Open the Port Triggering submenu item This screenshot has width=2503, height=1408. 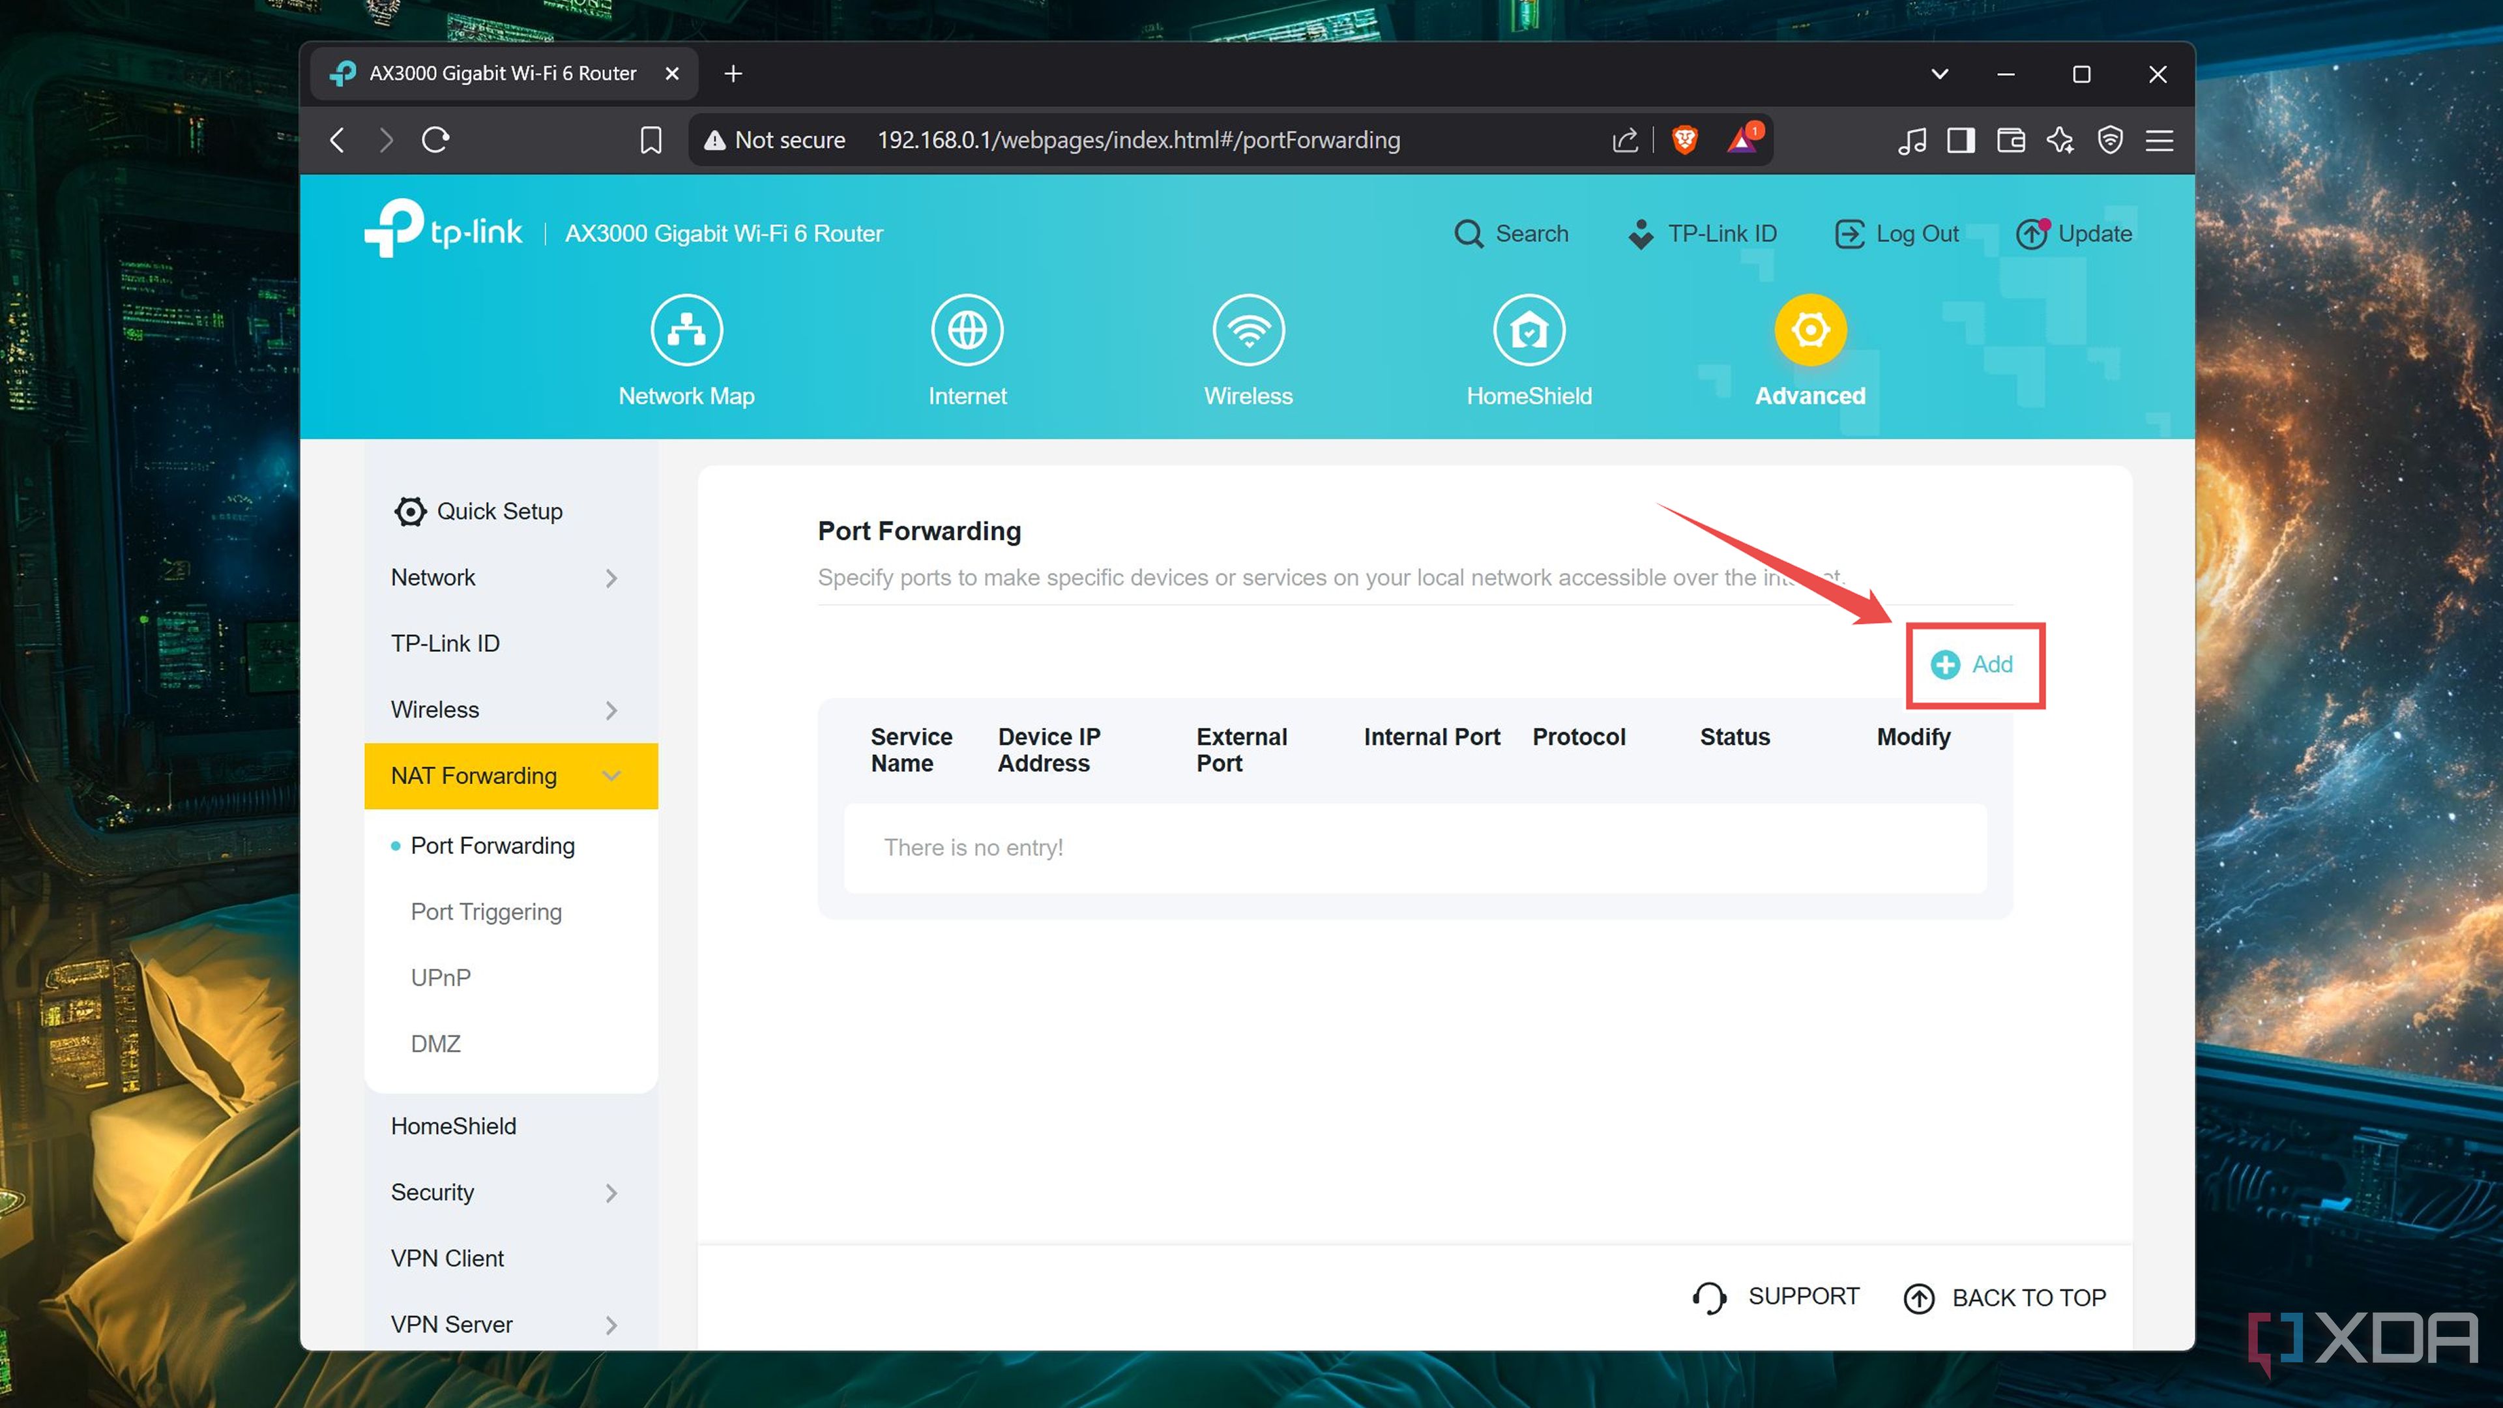486,911
